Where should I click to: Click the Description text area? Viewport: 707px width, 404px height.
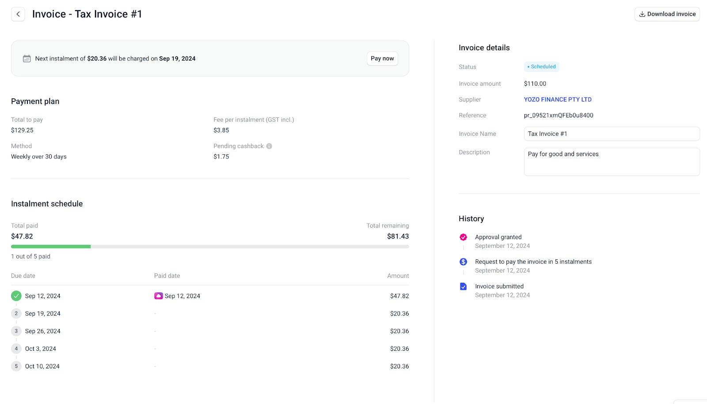612,162
